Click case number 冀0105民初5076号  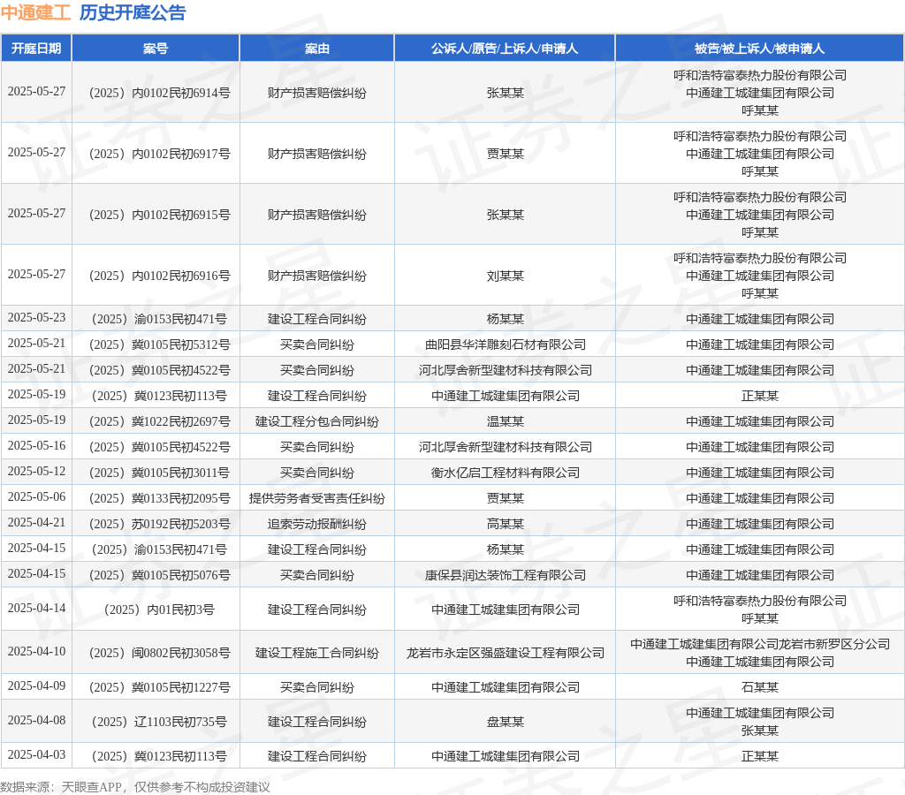159,575
